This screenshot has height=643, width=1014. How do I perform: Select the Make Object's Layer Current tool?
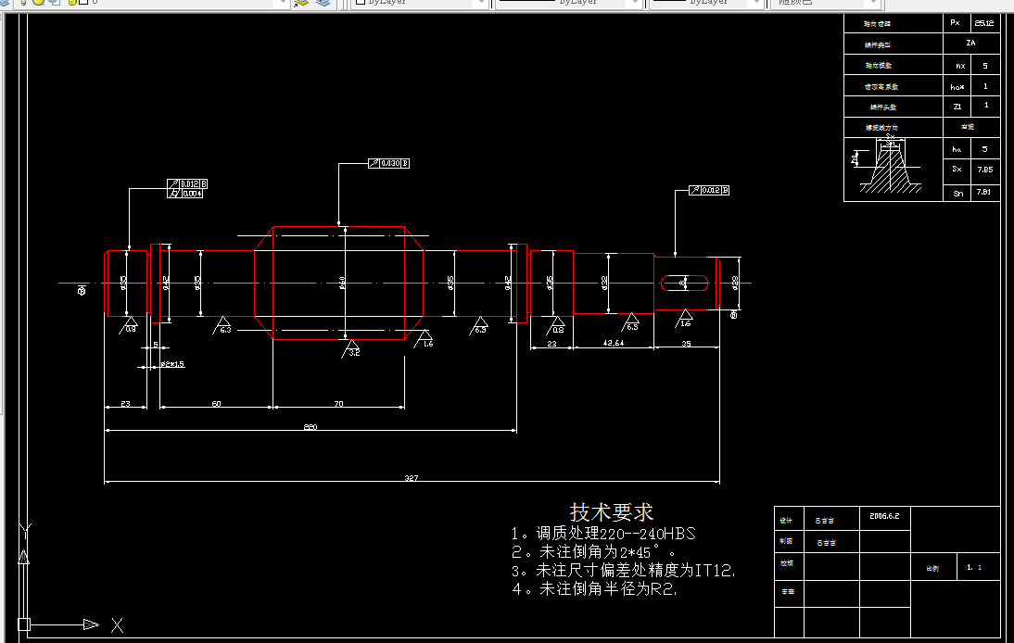coord(299,5)
